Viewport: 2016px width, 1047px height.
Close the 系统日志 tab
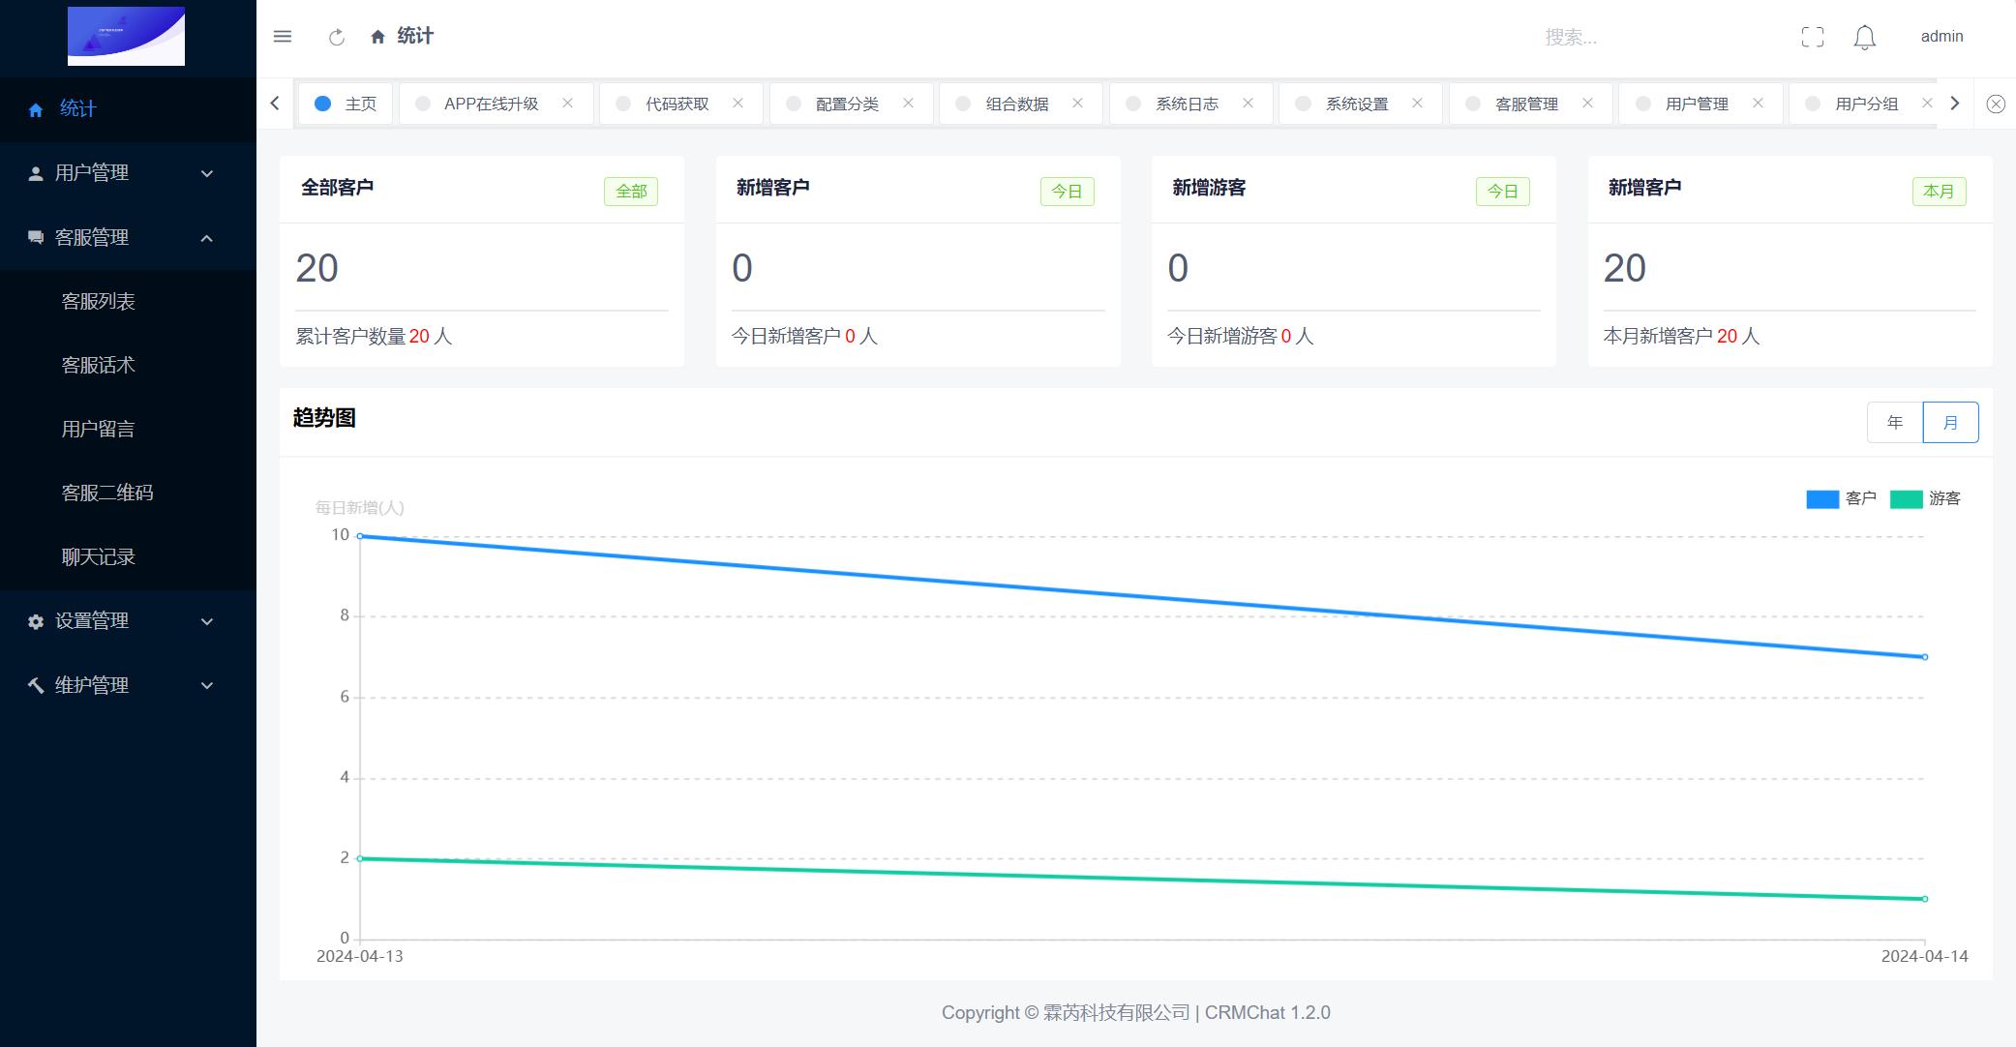click(1249, 103)
